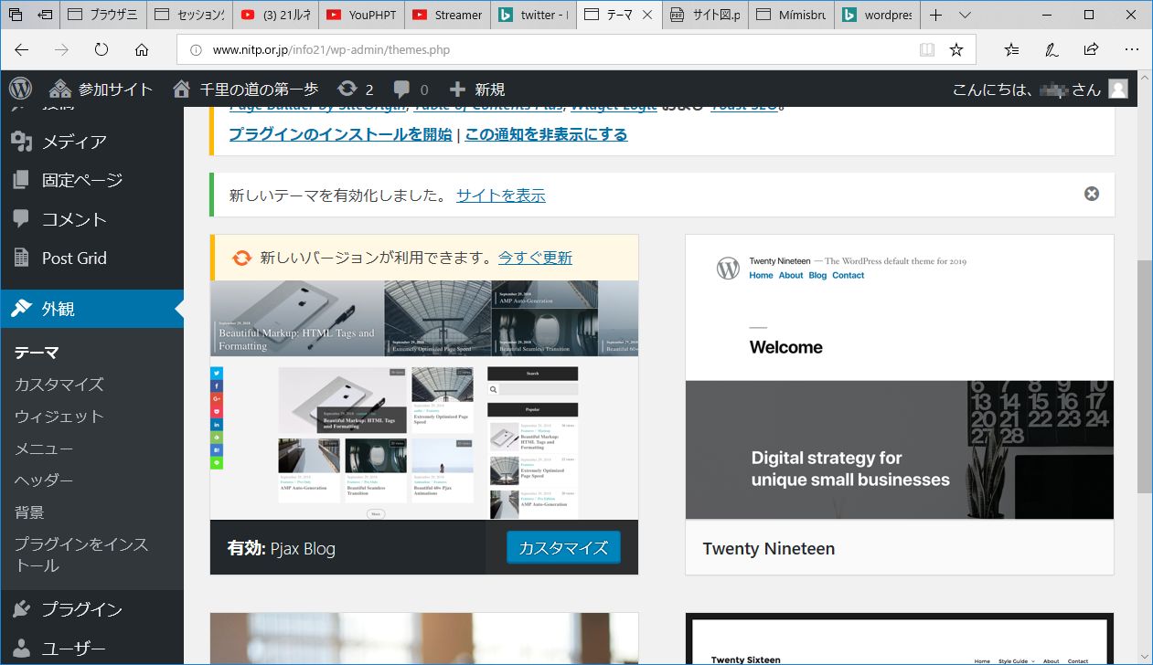Open the プラグイン sidebar menu
The image size is (1153, 665).
[91, 609]
